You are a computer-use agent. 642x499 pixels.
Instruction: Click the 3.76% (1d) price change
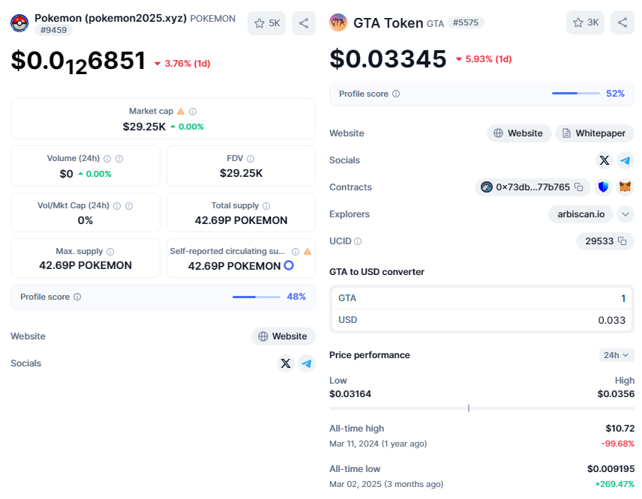pos(182,64)
